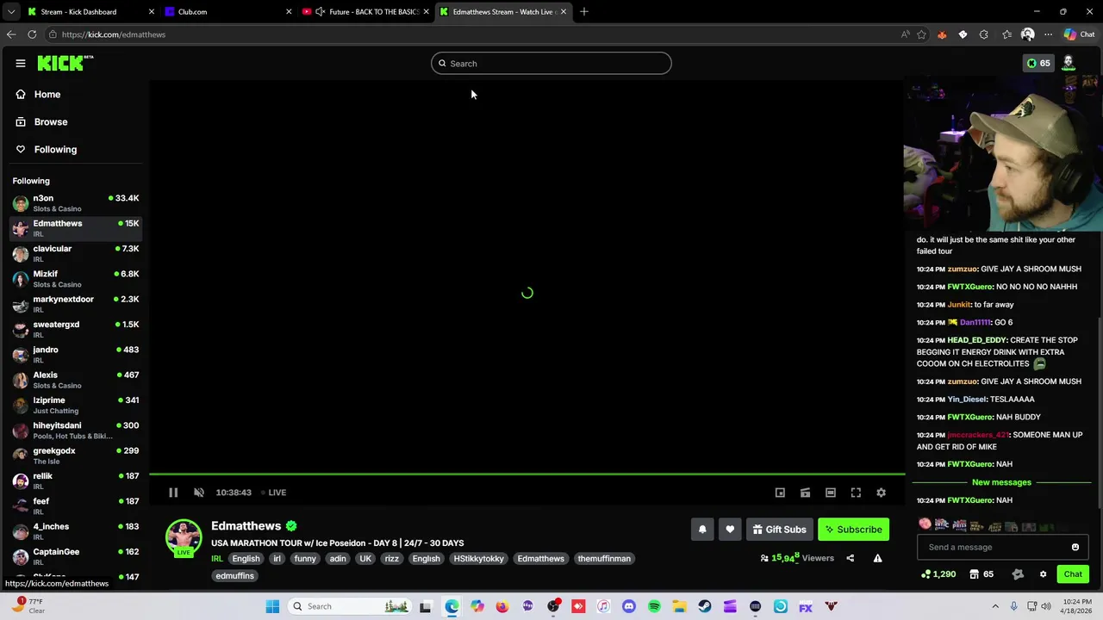Open the 65 balance button in header
The image size is (1103, 620).
1038,63
